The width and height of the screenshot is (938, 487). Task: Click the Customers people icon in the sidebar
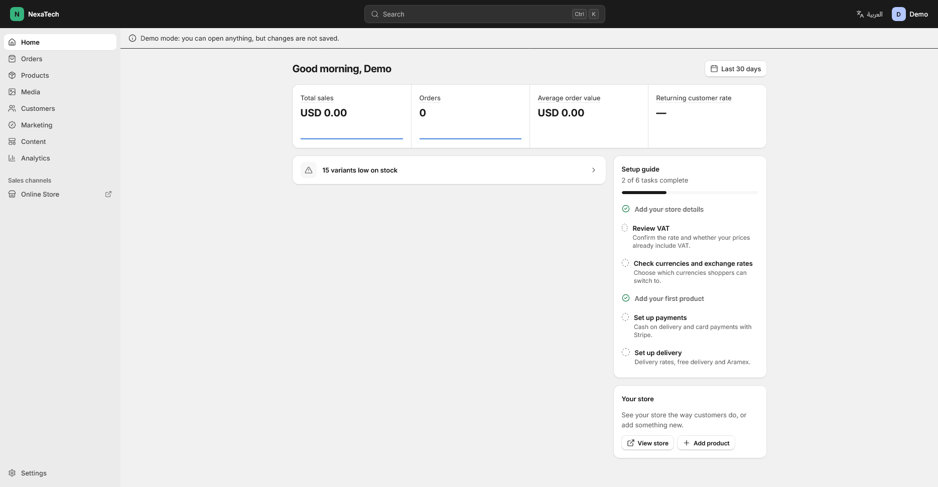click(12, 108)
